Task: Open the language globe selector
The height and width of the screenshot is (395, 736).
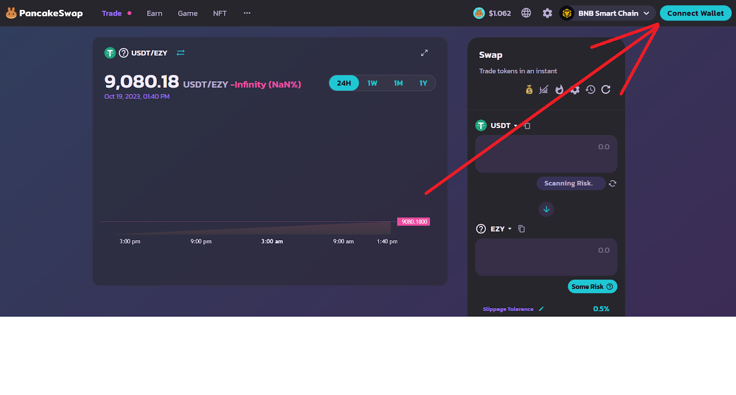Action: 526,13
